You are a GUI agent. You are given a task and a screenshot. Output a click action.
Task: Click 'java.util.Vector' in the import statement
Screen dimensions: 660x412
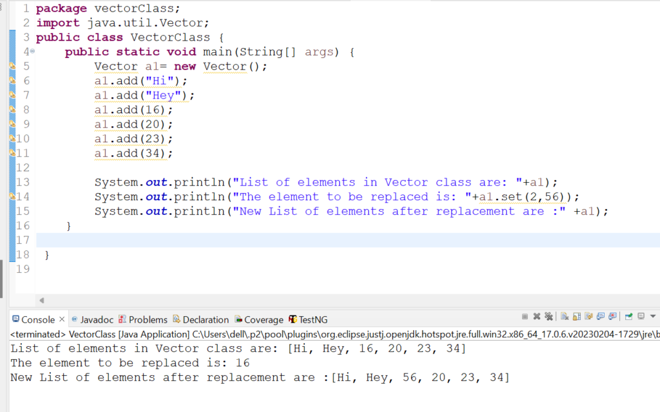145,23
